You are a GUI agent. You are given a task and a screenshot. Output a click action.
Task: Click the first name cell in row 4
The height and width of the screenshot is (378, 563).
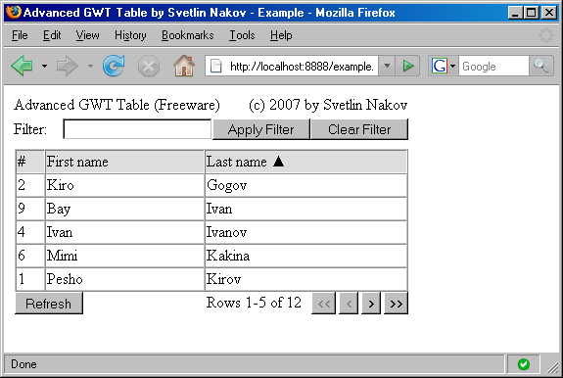point(124,232)
